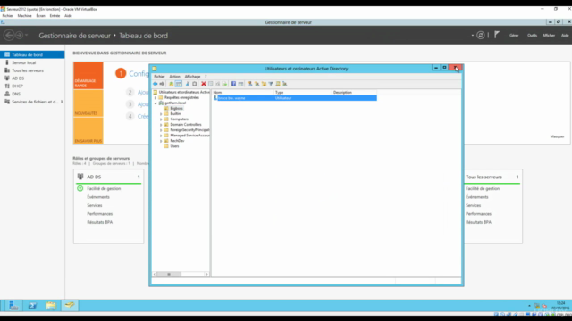This screenshot has width=572, height=321.
Task: Expand the RechDev unit arrow
Action: click(x=161, y=141)
